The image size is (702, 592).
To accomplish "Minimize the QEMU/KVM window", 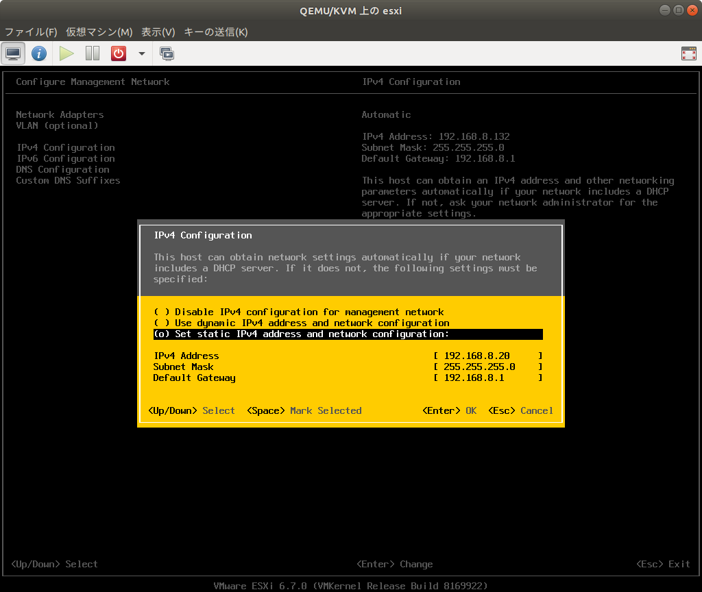I will [665, 10].
